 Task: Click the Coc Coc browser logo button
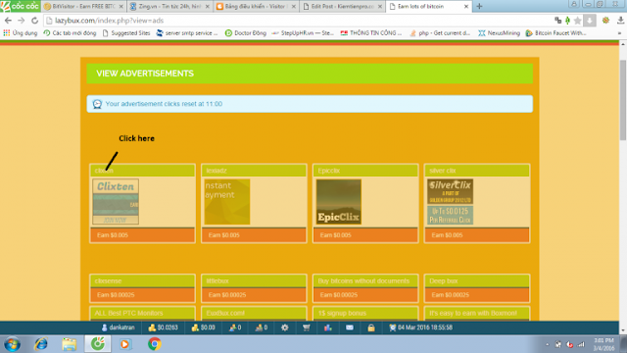pyautogui.click(x=20, y=6)
